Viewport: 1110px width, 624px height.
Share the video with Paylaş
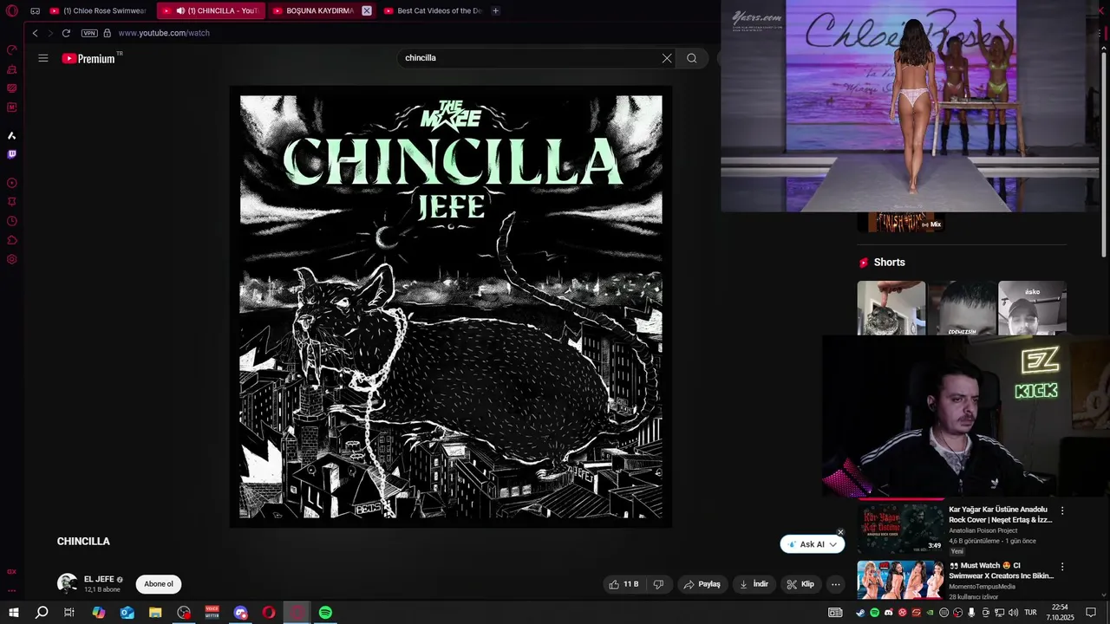702,584
